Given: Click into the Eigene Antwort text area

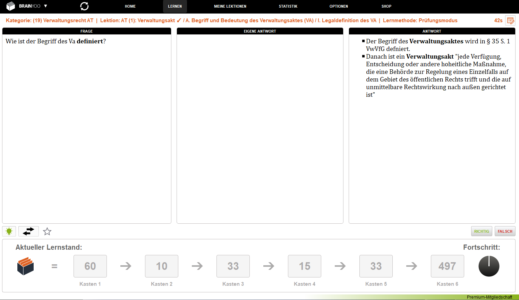Looking at the screenshot, I should tap(260, 128).
